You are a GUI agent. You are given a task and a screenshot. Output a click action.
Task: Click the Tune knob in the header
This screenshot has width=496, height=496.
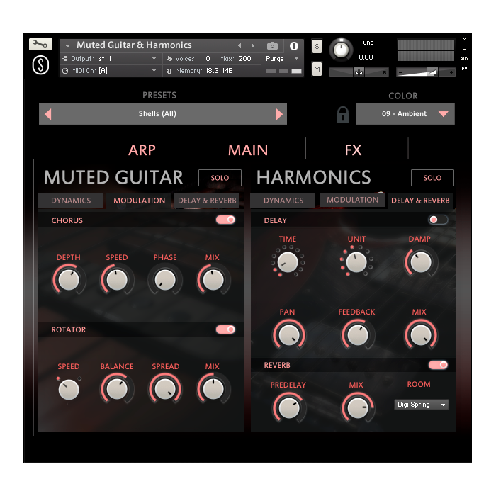coord(341,50)
